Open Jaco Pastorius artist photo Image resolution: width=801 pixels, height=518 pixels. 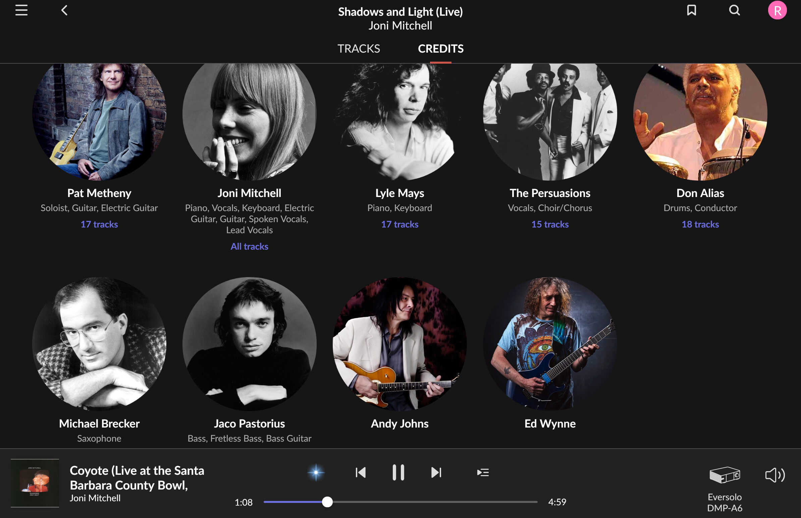(x=249, y=344)
